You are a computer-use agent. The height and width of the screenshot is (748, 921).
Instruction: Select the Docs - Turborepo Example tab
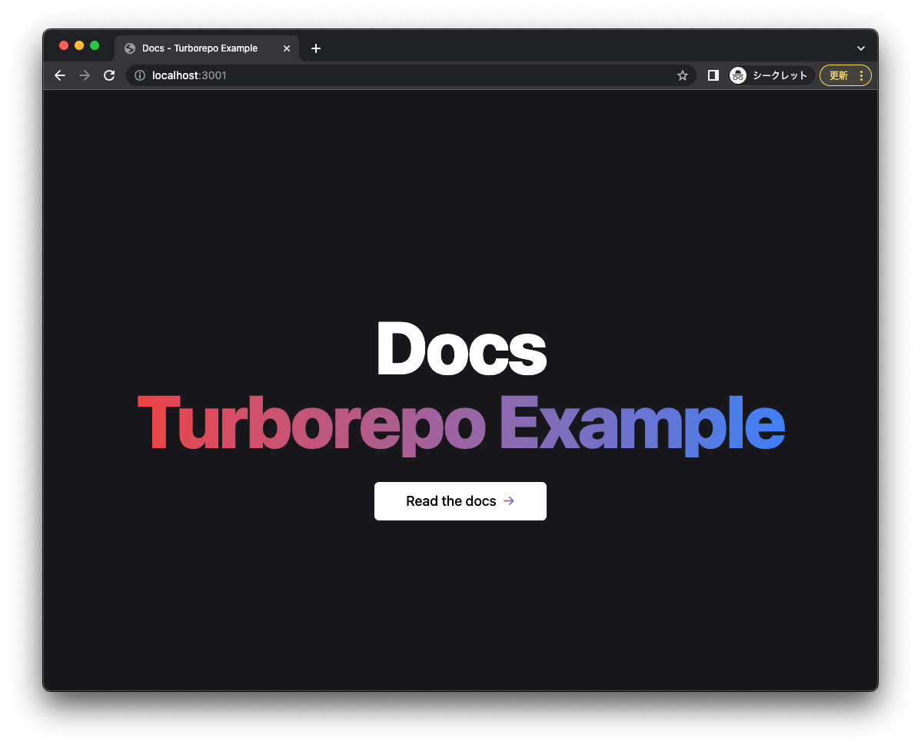207,48
